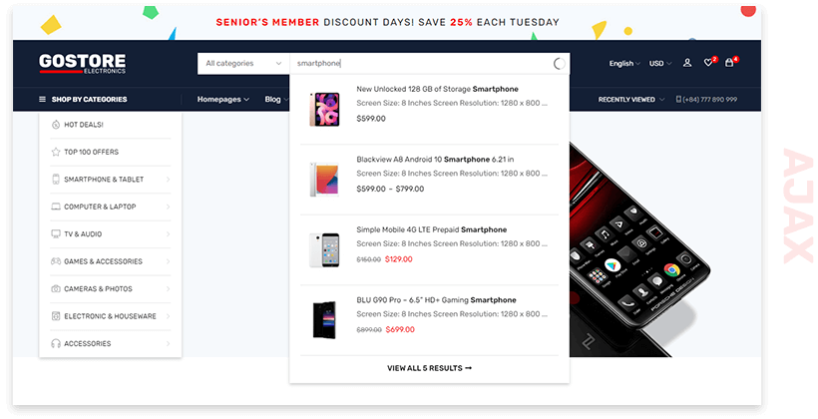Image resolution: width=818 pixels, height=419 pixels.
Task: Open the English language dropdown
Action: (x=624, y=64)
